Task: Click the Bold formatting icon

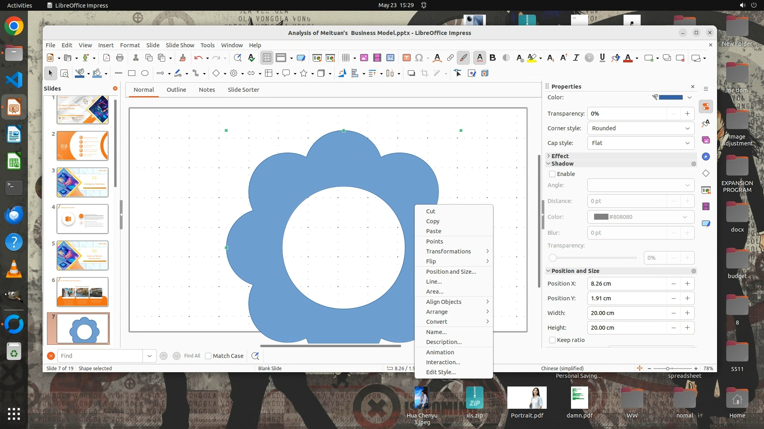Action: click(x=493, y=58)
